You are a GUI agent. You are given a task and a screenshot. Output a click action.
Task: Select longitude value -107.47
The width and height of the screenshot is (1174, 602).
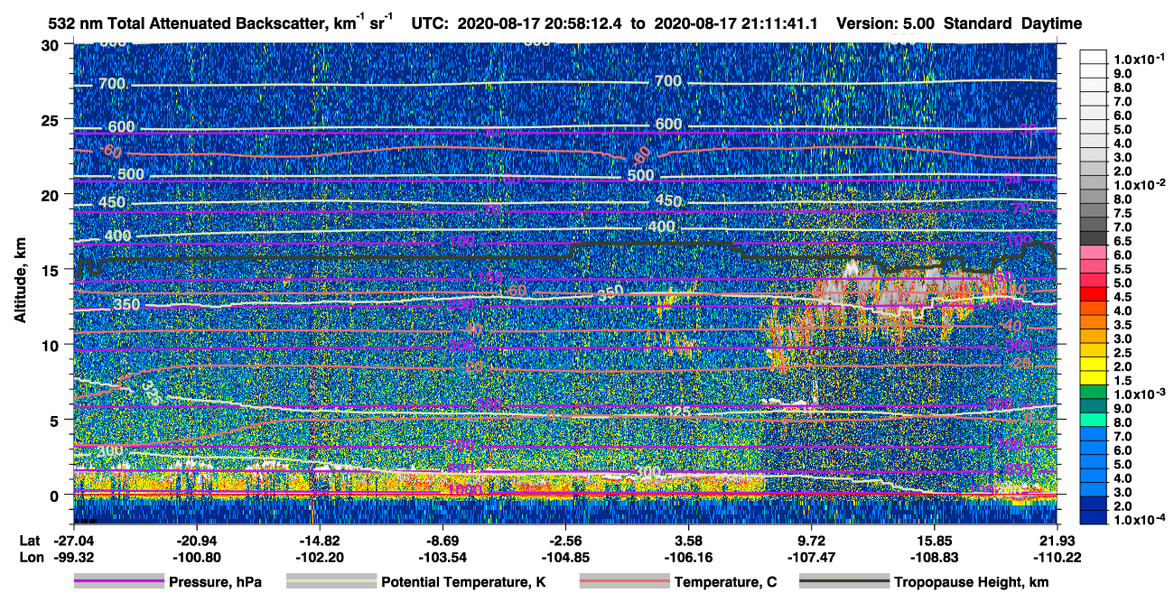pyautogui.click(x=812, y=558)
